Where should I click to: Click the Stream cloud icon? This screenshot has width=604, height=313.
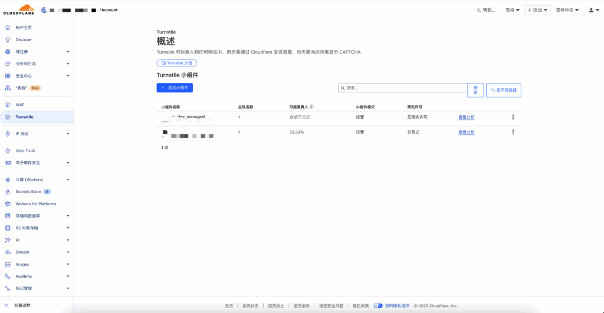click(x=8, y=252)
